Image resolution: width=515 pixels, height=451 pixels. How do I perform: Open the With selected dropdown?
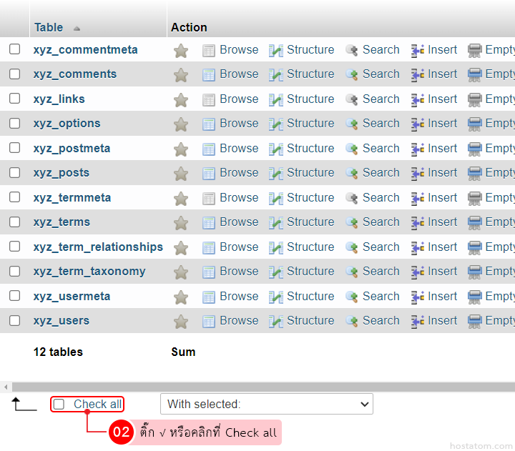coord(266,405)
